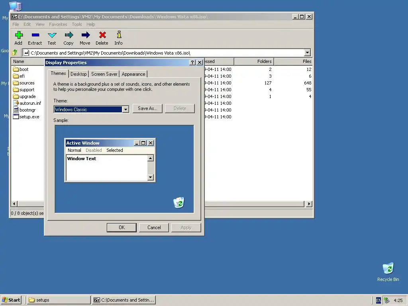The width and height of the screenshot is (408, 306).
Task: Open the Info toolbar icon
Action: tap(119, 35)
